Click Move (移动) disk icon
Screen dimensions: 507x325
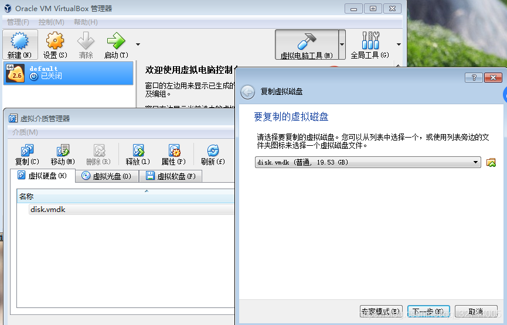coord(63,155)
